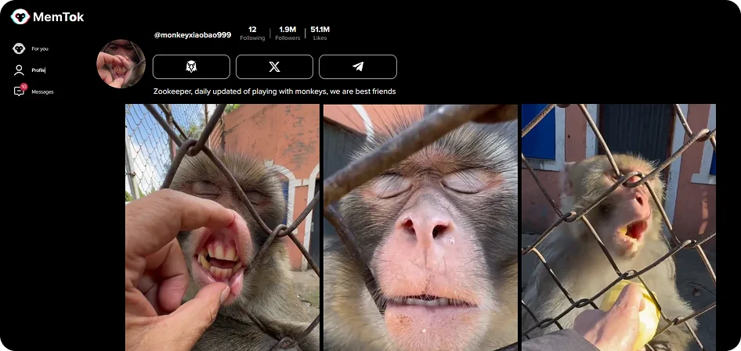Screen dimensions: 741x351
Task: Click the Zookeeper bio description text
Action: pos(275,91)
